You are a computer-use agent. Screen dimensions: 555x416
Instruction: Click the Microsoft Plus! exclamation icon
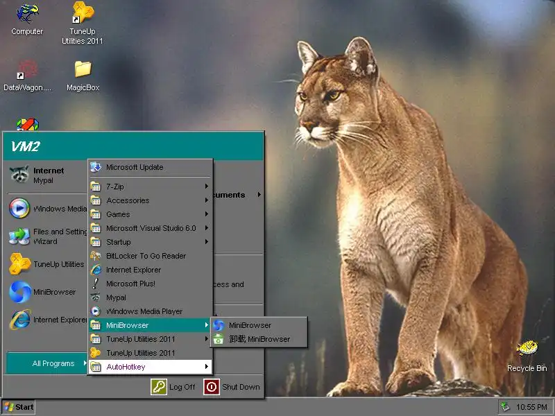[95, 284]
